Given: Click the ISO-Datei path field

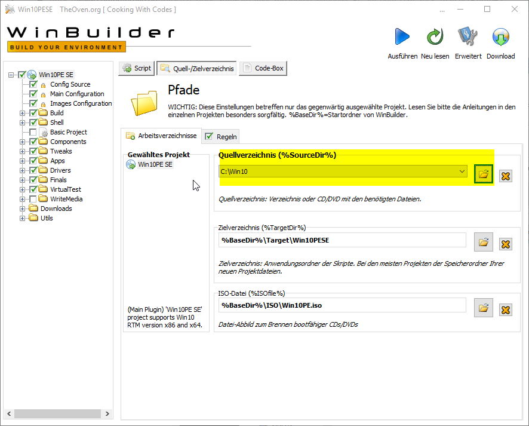Looking at the screenshot, I should point(342,305).
